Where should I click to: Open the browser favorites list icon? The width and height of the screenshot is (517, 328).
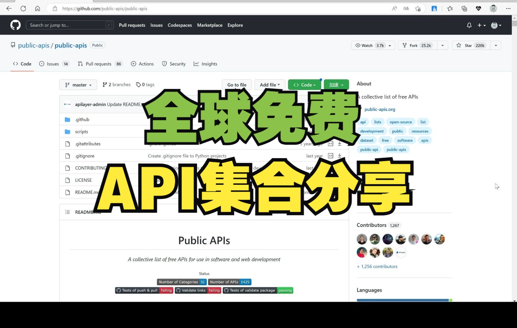pos(450,8)
